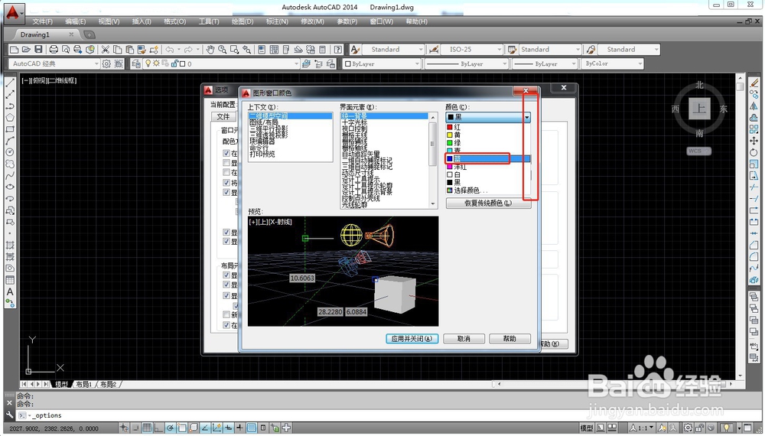Toggle the checkbox beginning 将 in Options

coord(226,182)
